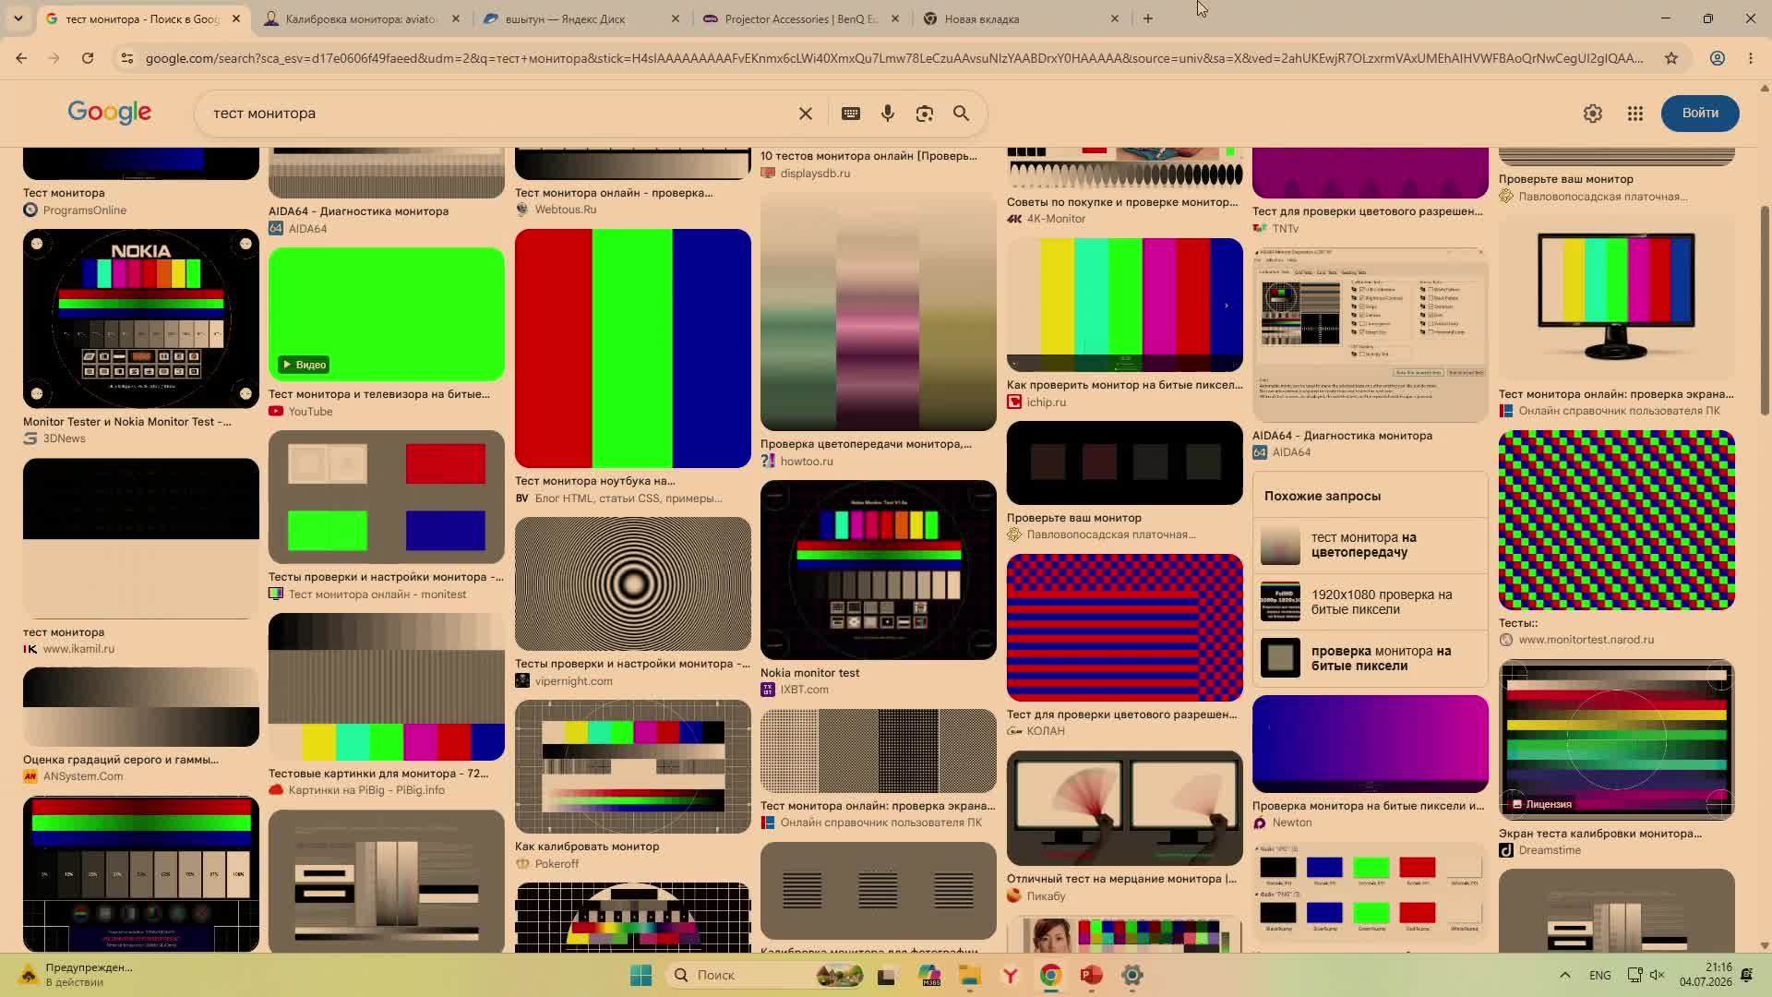
Task: Open the on-screen keyboard input tool
Action: [850, 114]
